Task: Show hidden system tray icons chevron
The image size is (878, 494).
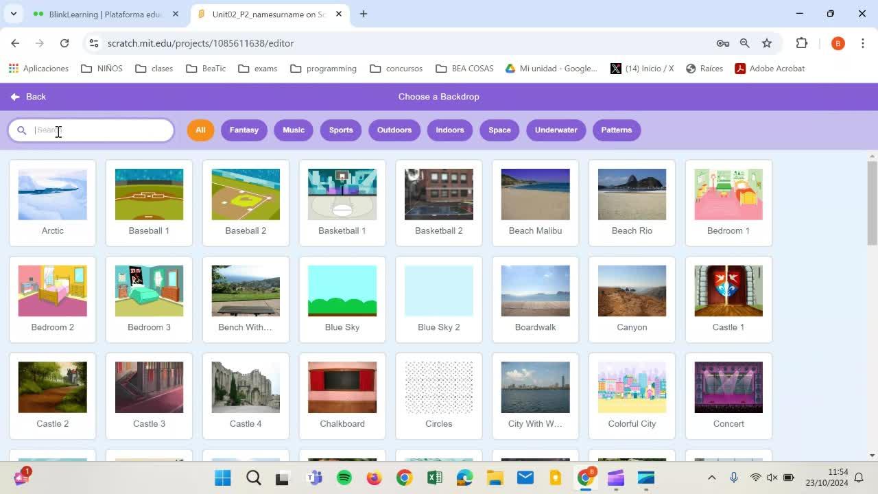Action: click(711, 478)
